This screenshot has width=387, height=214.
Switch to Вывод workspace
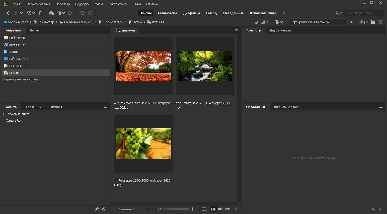coord(211,13)
